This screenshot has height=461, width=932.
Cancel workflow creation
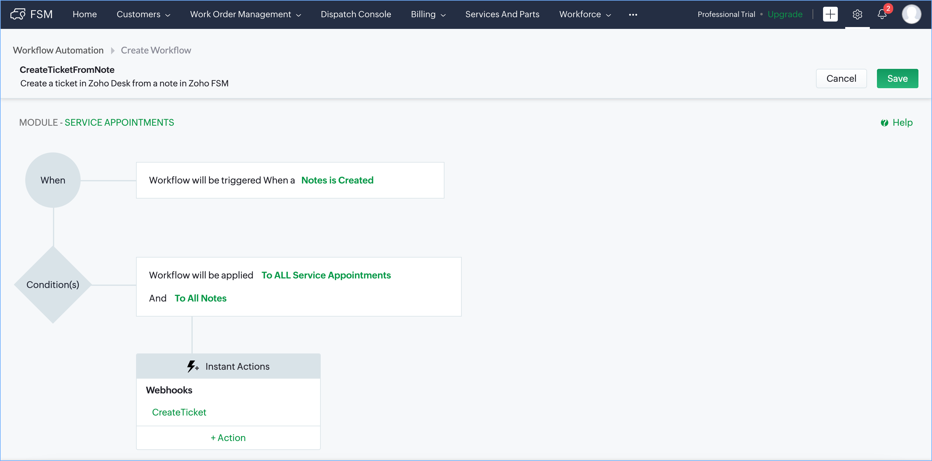pyautogui.click(x=841, y=78)
